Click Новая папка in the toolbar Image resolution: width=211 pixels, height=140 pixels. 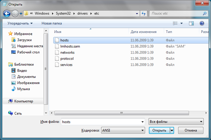[x=52, y=23]
